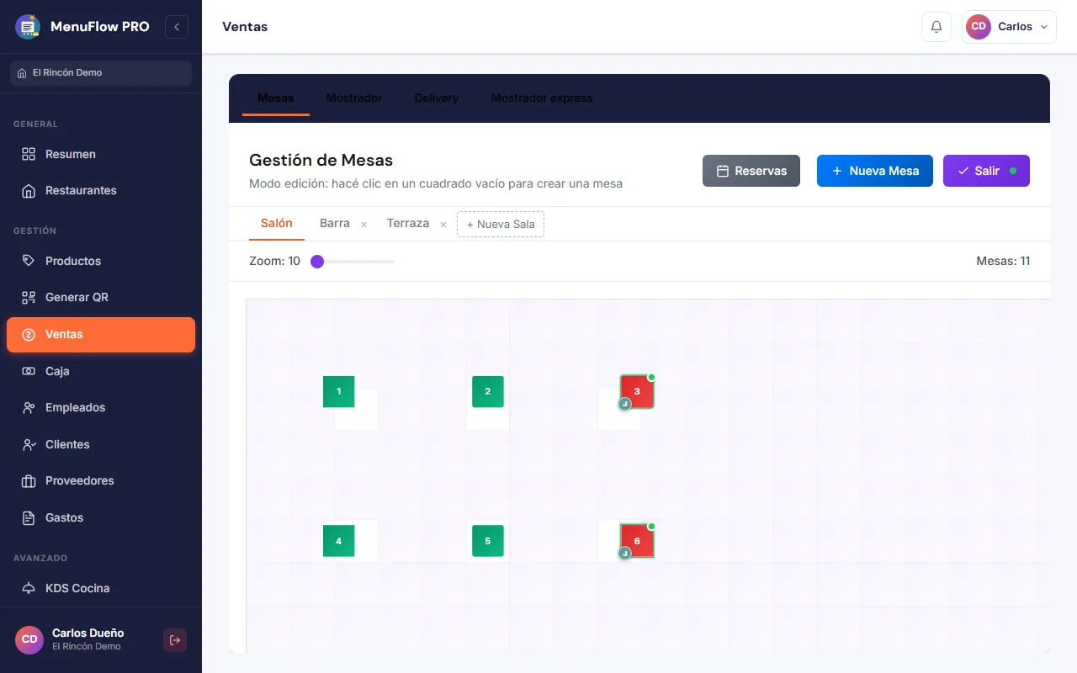The width and height of the screenshot is (1077, 673).
Task: Click the Nueva Mesa button
Action: (875, 171)
